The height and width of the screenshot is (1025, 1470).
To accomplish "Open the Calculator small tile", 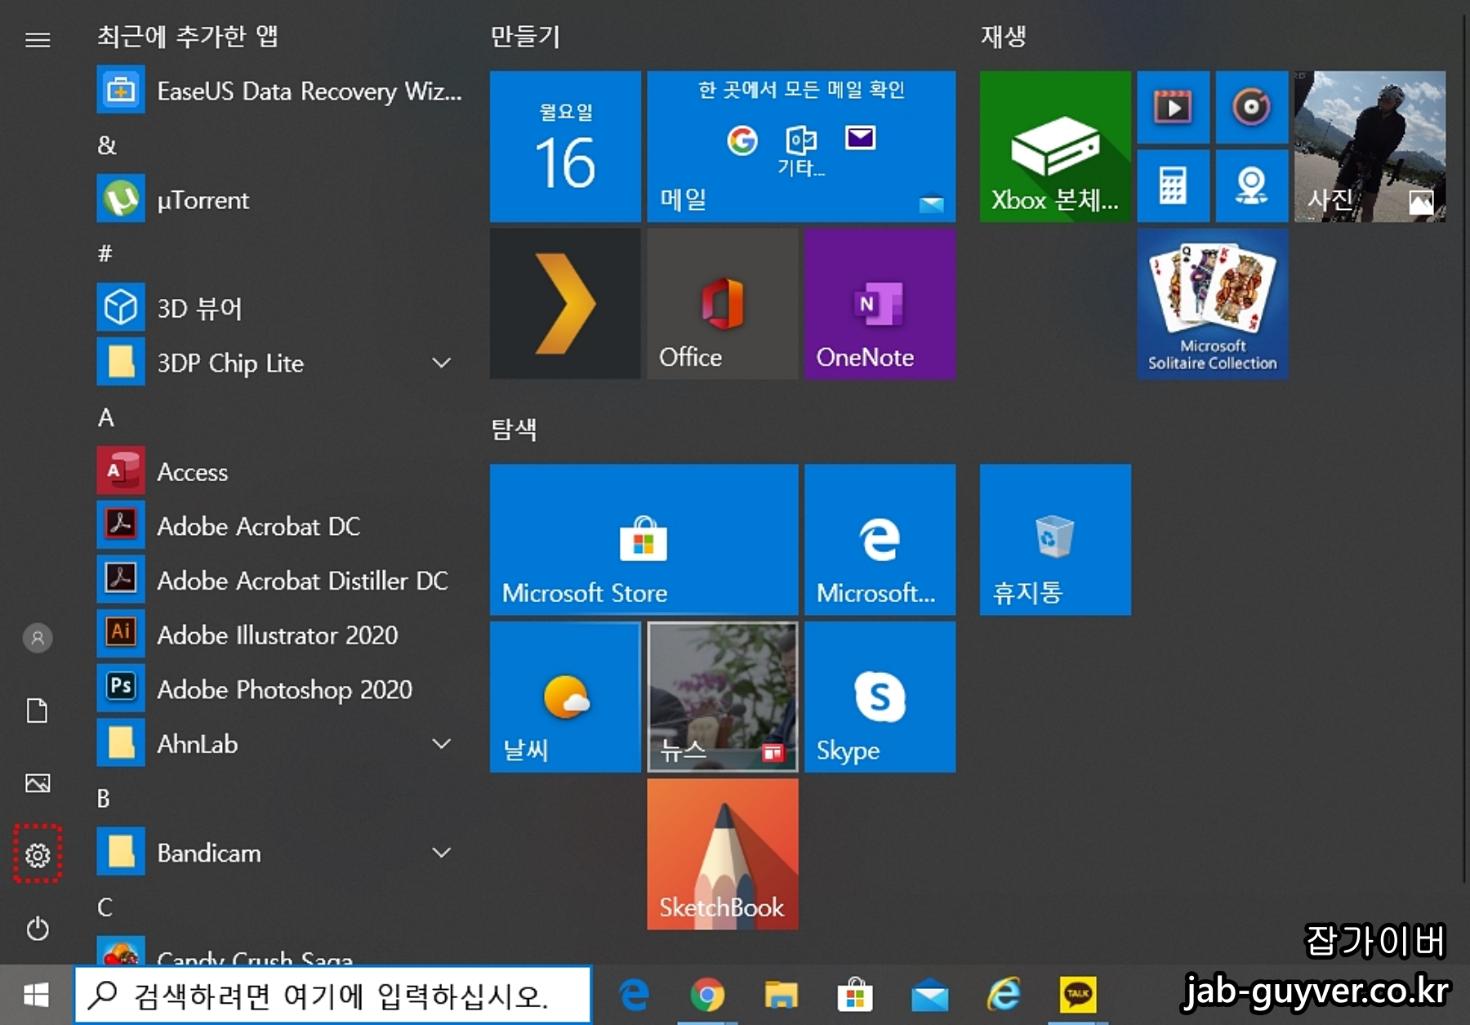I will click(x=1173, y=186).
